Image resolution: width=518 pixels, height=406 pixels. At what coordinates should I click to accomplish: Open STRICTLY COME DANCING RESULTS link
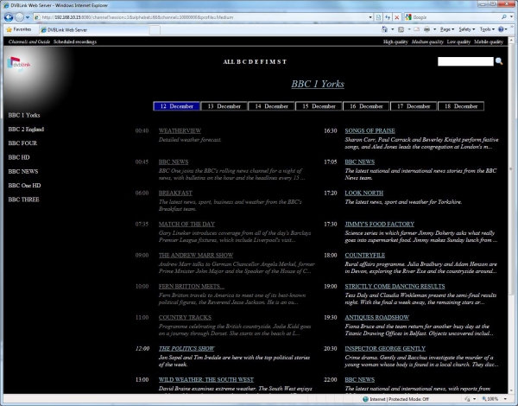click(395, 286)
